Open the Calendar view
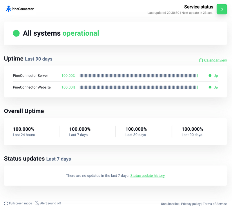Image resolution: width=232 pixels, height=211 pixels. coord(215,60)
